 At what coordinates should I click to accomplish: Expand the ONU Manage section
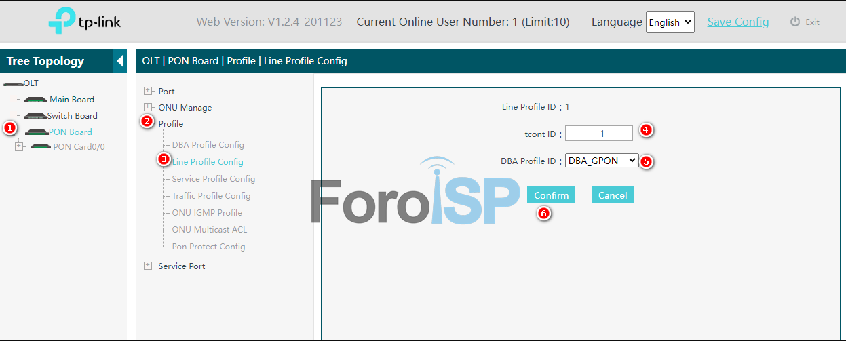pyautogui.click(x=148, y=107)
